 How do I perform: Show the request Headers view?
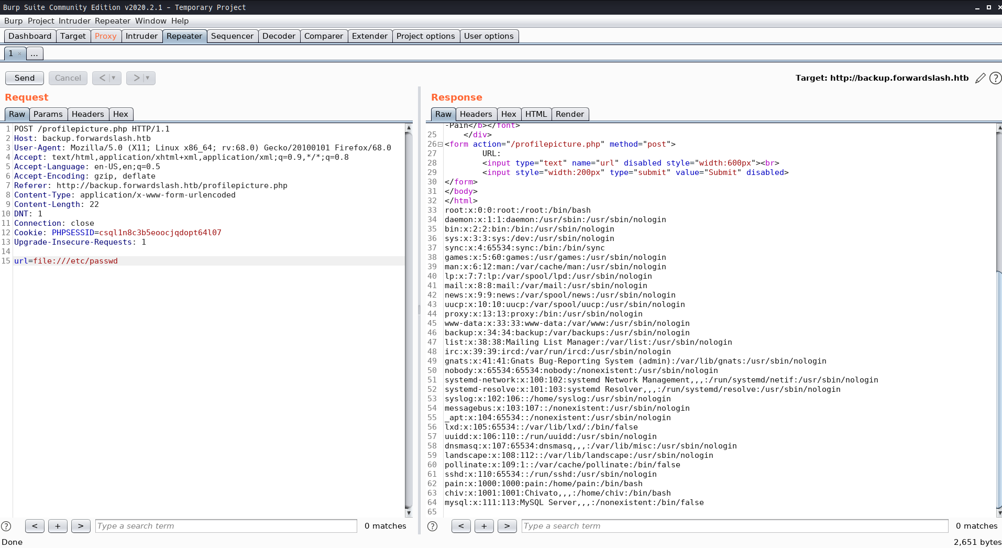click(x=88, y=114)
